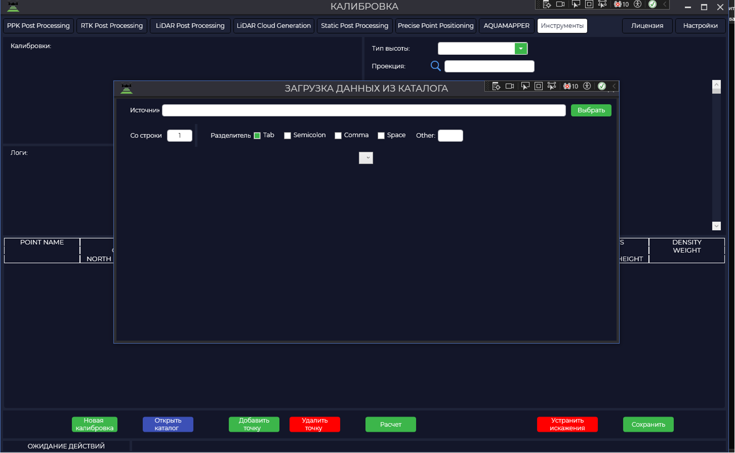Viewport: 735px width, 453px height.
Task: Click the projection search magnifier icon
Action: tap(435, 66)
